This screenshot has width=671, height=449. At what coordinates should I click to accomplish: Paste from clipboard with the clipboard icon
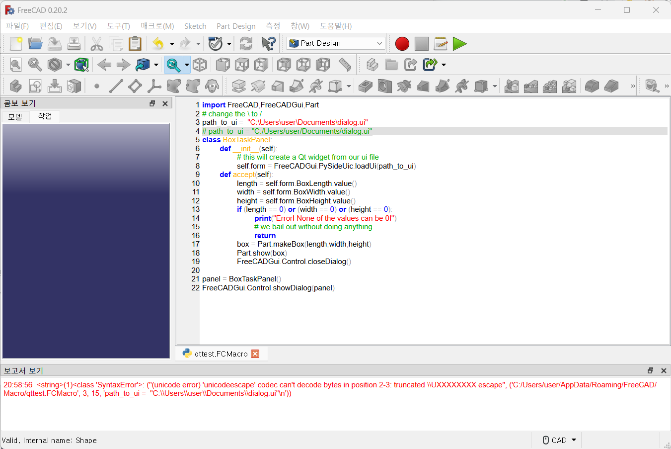point(135,44)
